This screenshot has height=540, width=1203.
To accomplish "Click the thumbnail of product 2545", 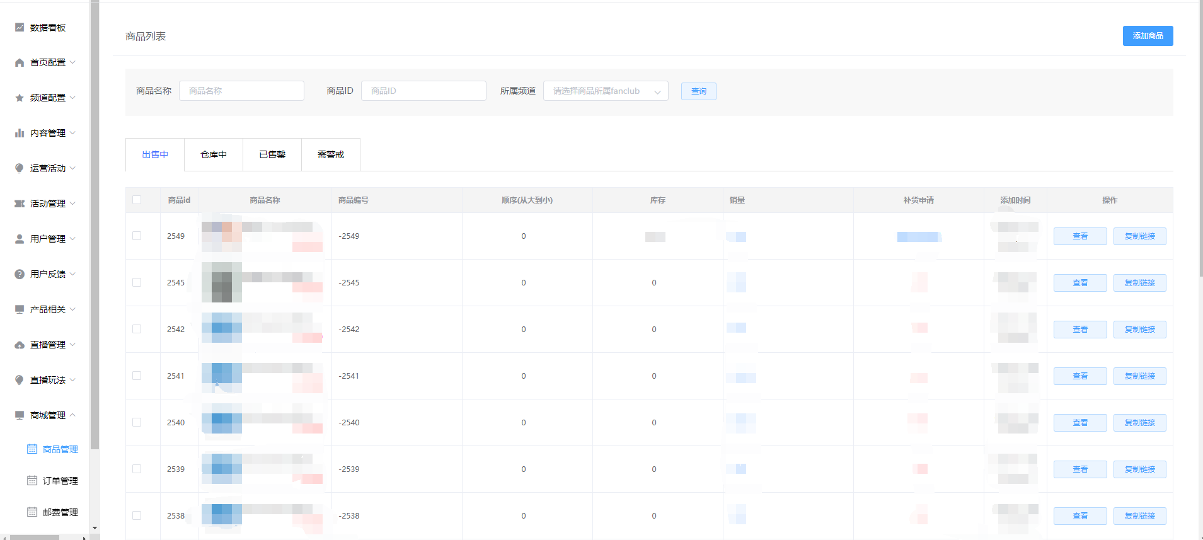I will pos(222,282).
